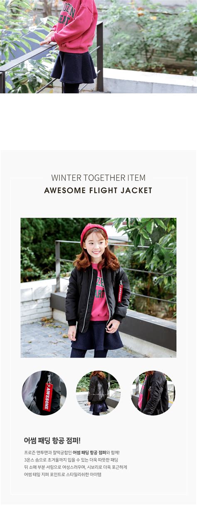This screenshot has height=509, width=197.
Task: Click the red AWESOME tag on jacket sleeve
Action: pos(121,291)
